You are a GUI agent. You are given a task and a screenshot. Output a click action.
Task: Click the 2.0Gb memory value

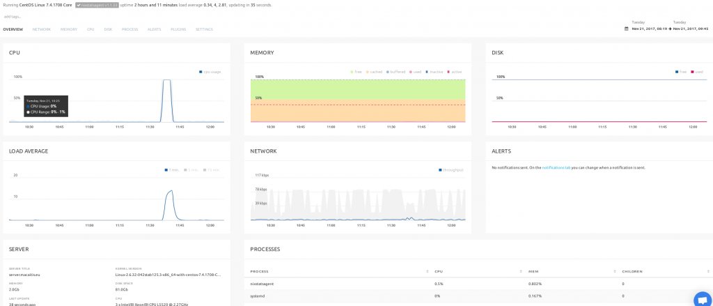[14, 289]
